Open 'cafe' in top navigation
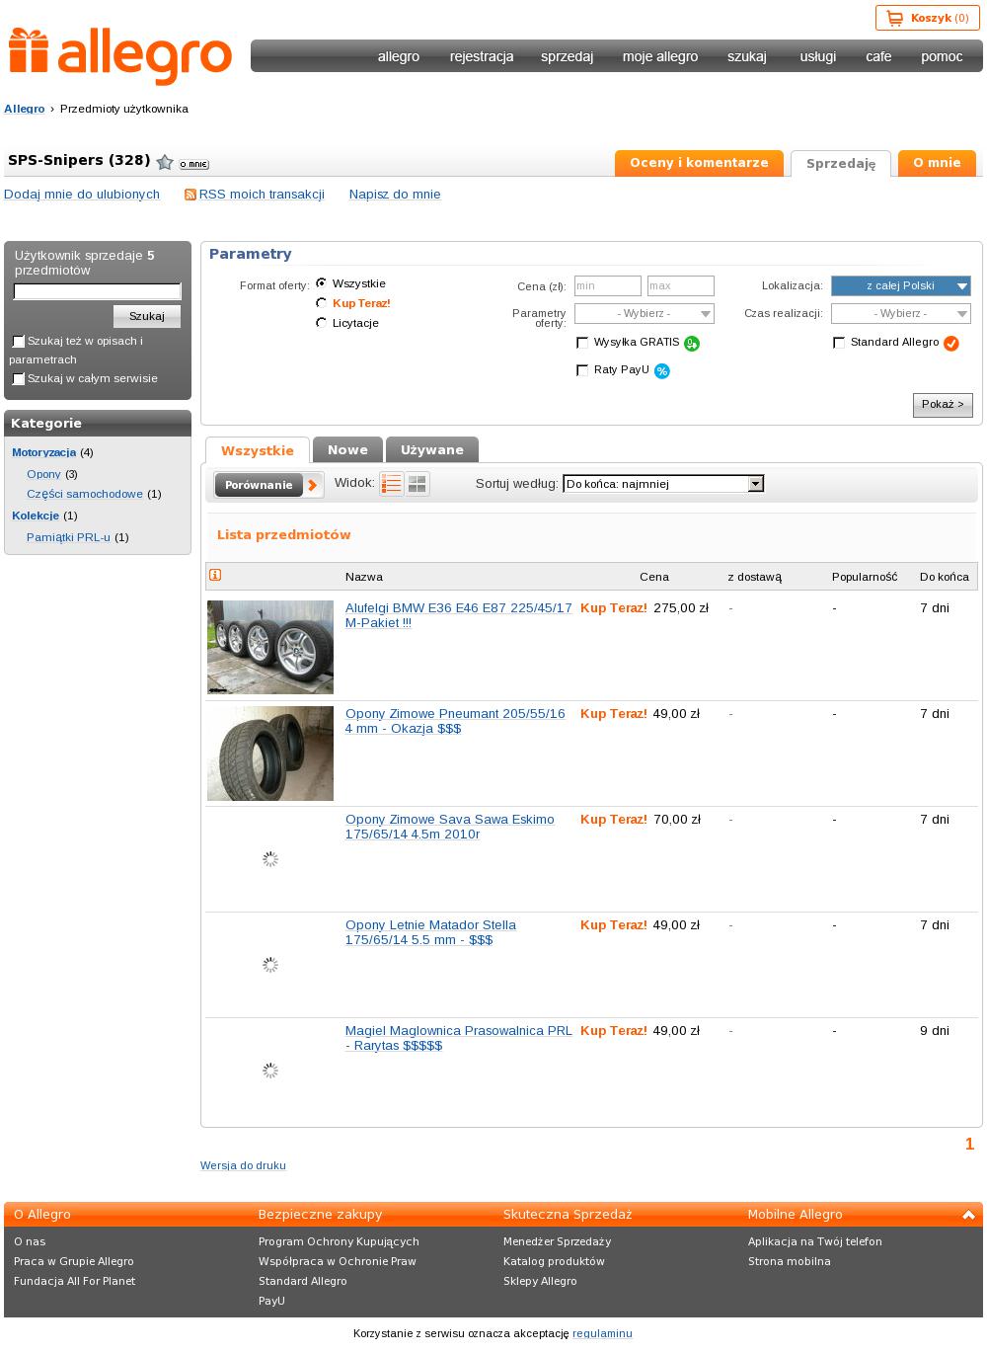Viewport: 987px width, 1353px height. coord(878,56)
